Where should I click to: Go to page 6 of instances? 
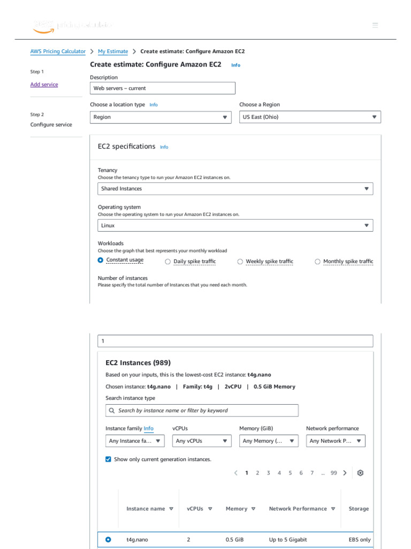click(301, 473)
